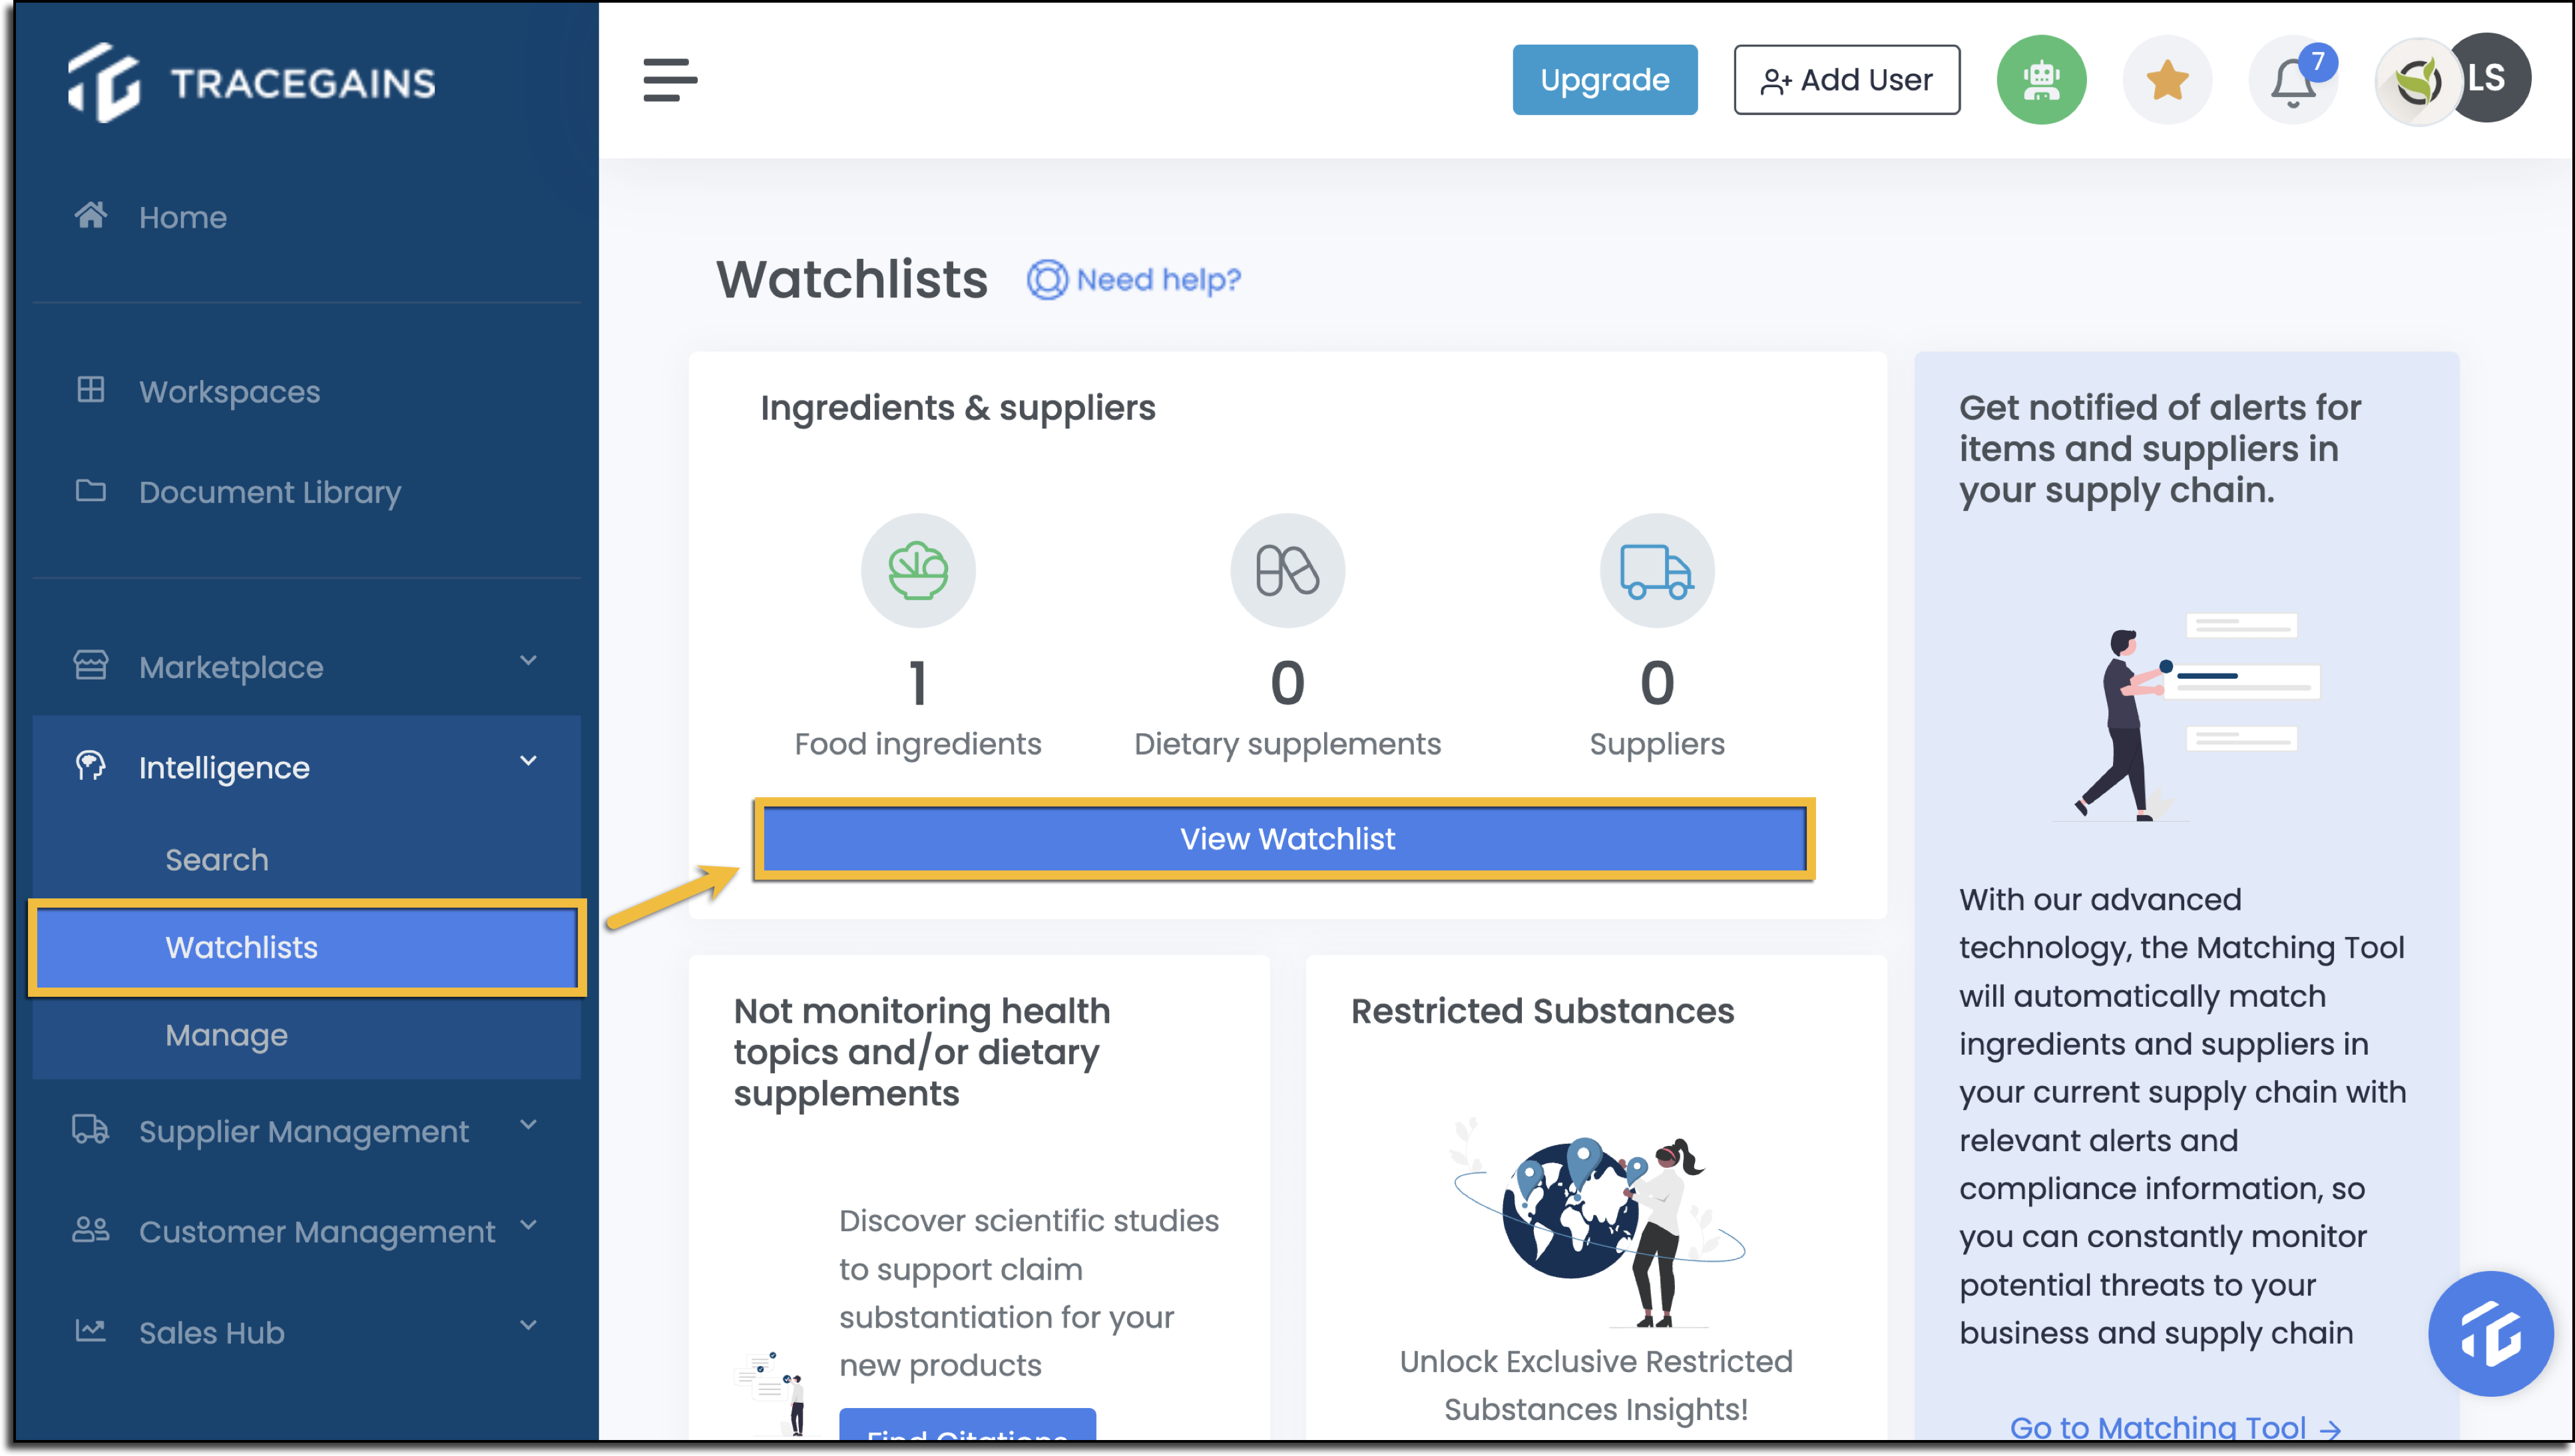Click the orange star favorites icon
The image size is (2575, 1456).
[2167, 80]
